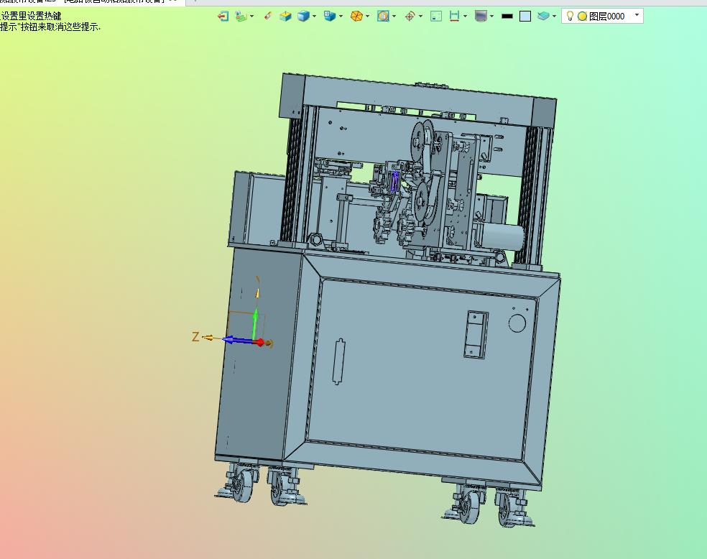Click the exit arrow icon in toolbar

[x=223, y=16]
